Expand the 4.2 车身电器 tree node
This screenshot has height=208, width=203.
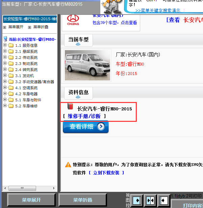coord(5,94)
